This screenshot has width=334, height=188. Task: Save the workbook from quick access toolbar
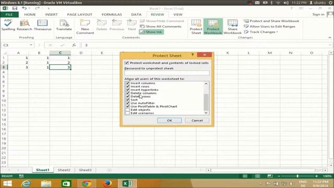[15, 8]
